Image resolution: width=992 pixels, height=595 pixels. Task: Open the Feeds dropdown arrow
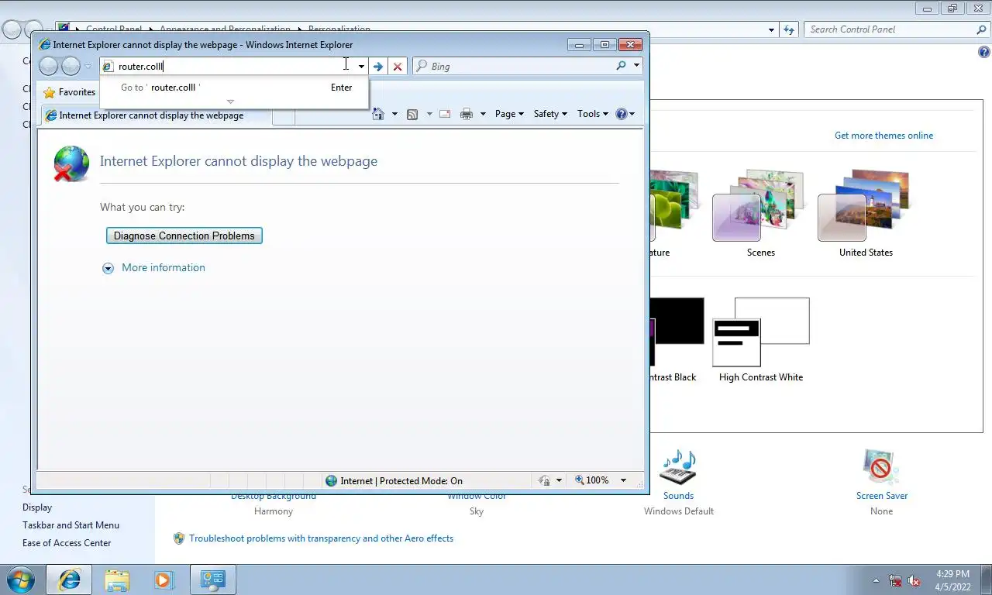point(429,114)
